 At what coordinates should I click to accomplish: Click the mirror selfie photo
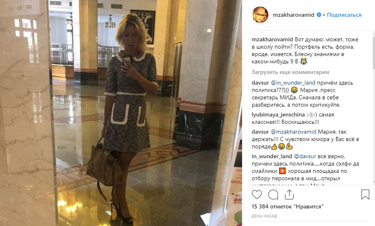(121, 113)
